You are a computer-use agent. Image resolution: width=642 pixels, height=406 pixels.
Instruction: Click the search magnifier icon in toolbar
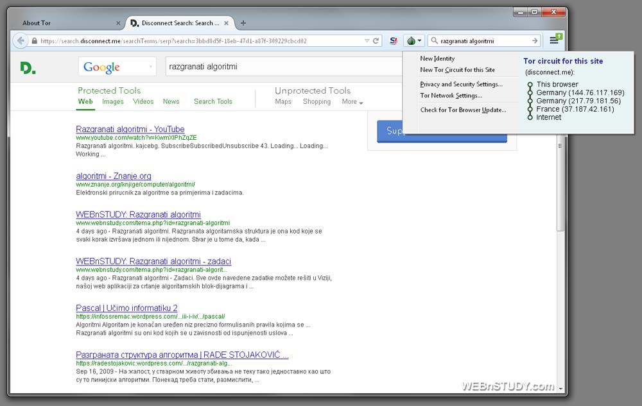[x=435, y=41]
